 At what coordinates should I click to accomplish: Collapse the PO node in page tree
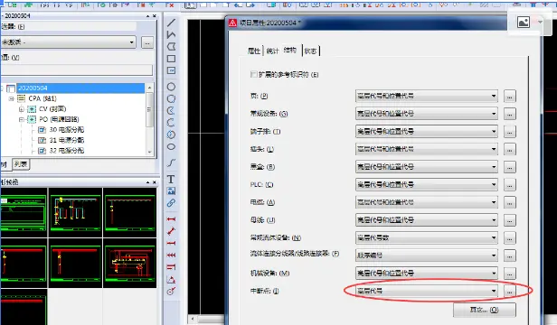(22, 119)
